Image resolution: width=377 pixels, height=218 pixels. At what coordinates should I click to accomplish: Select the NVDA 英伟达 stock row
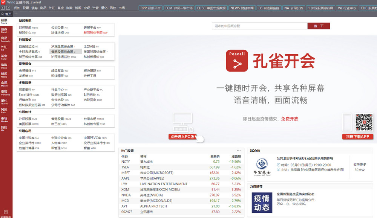181,195
